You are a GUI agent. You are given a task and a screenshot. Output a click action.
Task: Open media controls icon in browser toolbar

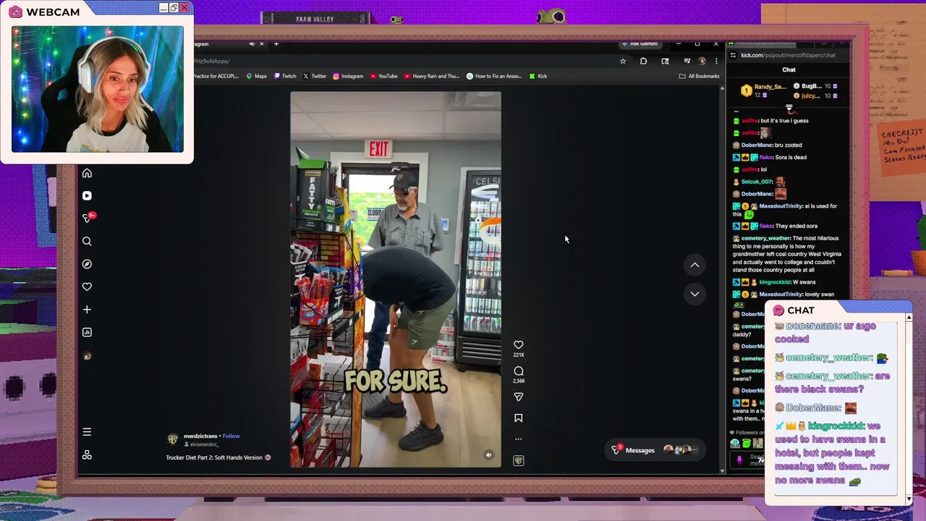pos(687,62)
